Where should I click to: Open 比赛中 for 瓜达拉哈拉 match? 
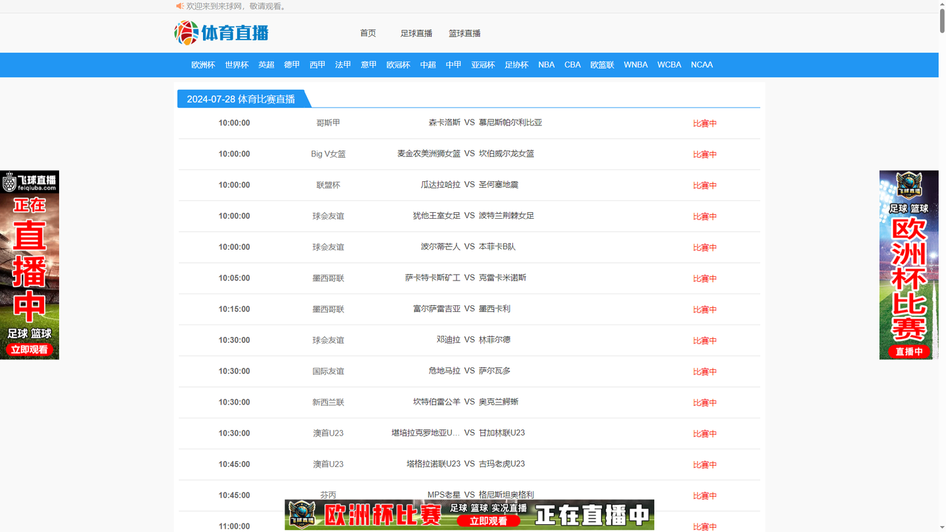click(704, 185)
